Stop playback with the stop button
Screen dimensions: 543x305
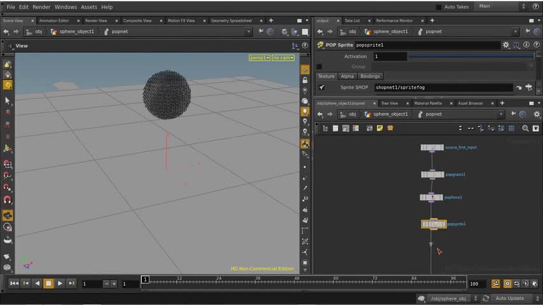[48, 283]
